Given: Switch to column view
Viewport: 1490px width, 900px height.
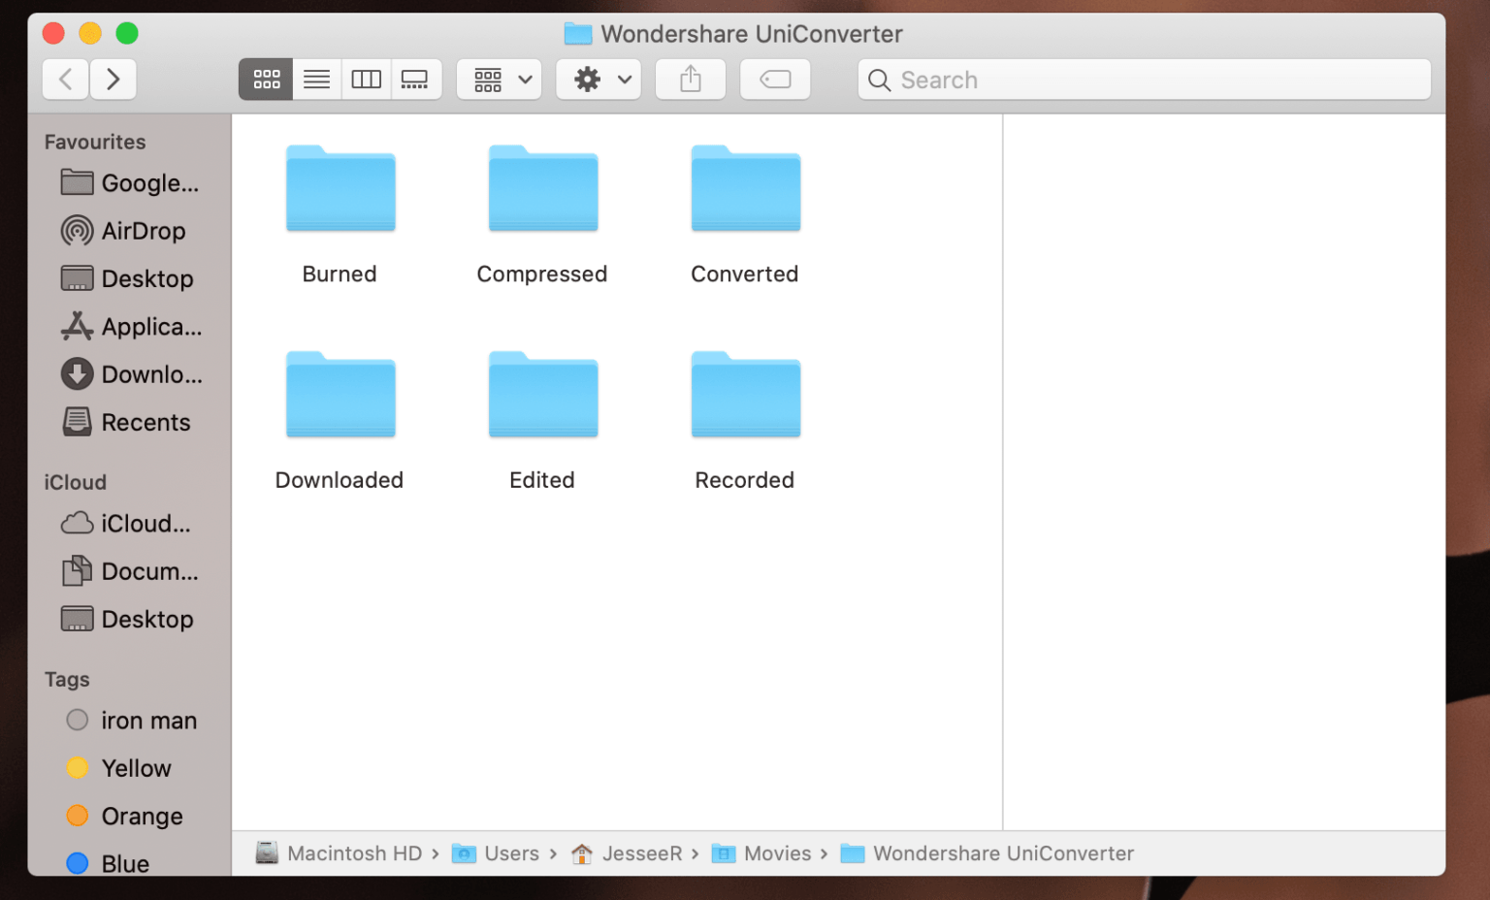Looking at the screenshot, I should pyautogui.click(x=366, y=80).
